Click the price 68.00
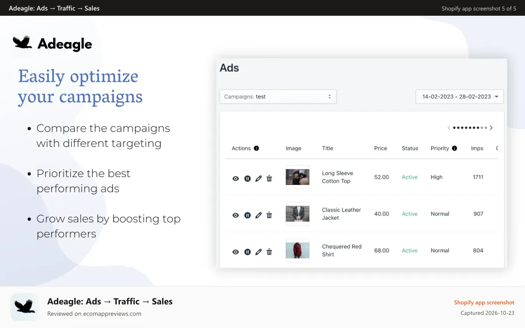The height and width of the screenshot is (328, 525). [x=381, y=251]
